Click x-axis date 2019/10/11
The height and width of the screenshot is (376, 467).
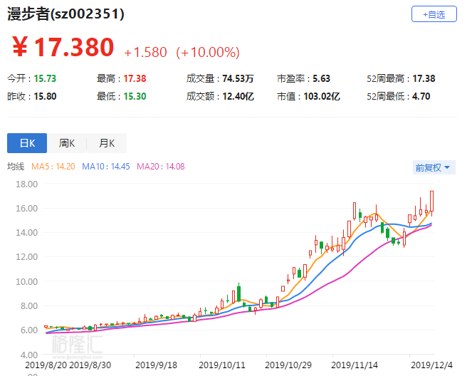pyautogui.click(x=222, y=365)
